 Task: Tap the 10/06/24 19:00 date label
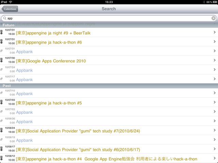[x=10, y=130]
